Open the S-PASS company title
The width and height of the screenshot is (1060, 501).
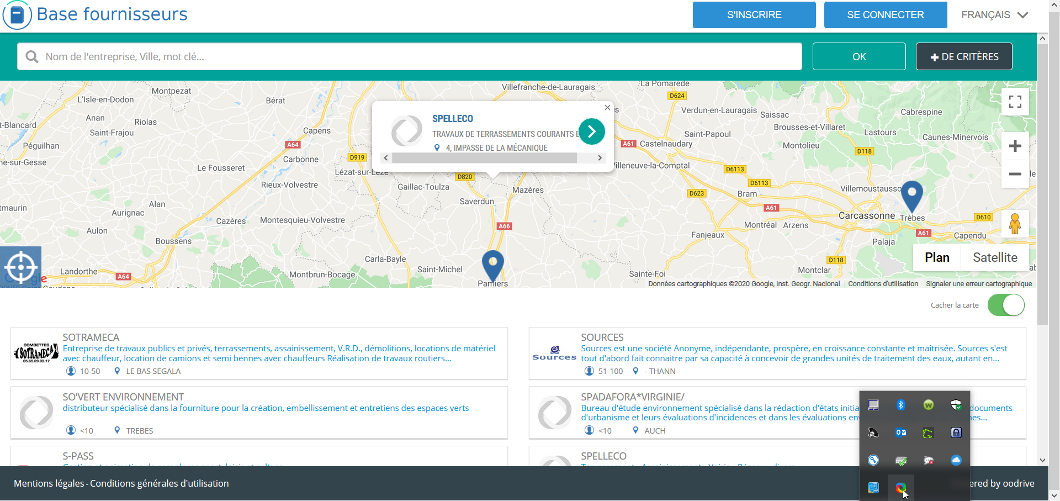tap(78, 456)
